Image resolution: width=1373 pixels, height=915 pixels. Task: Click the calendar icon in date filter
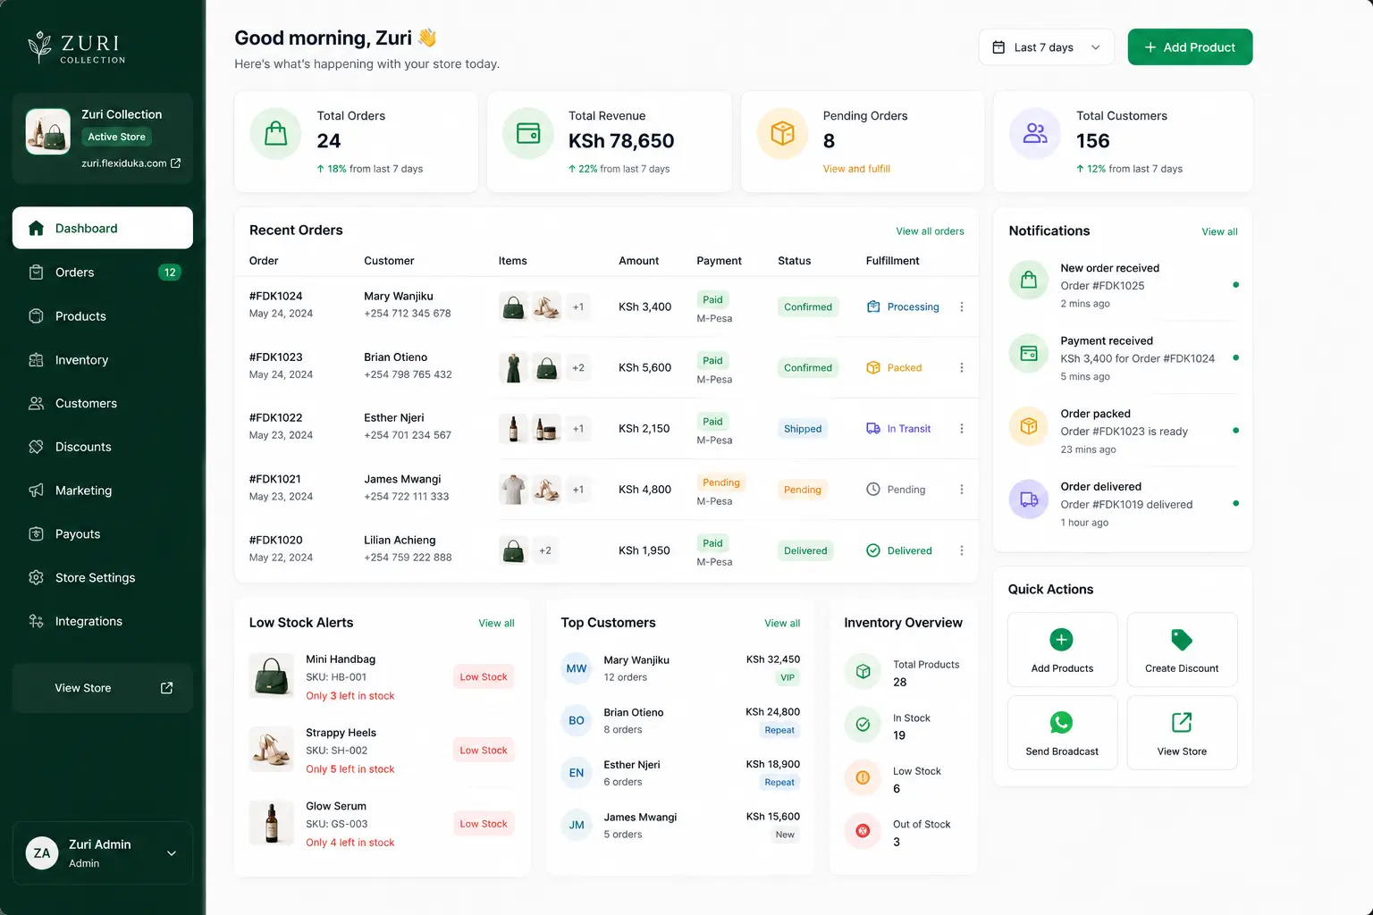click(x=998, y=47)
